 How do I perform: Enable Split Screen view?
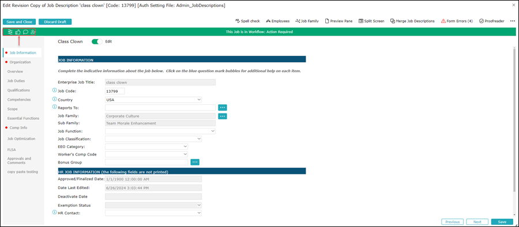371,21
